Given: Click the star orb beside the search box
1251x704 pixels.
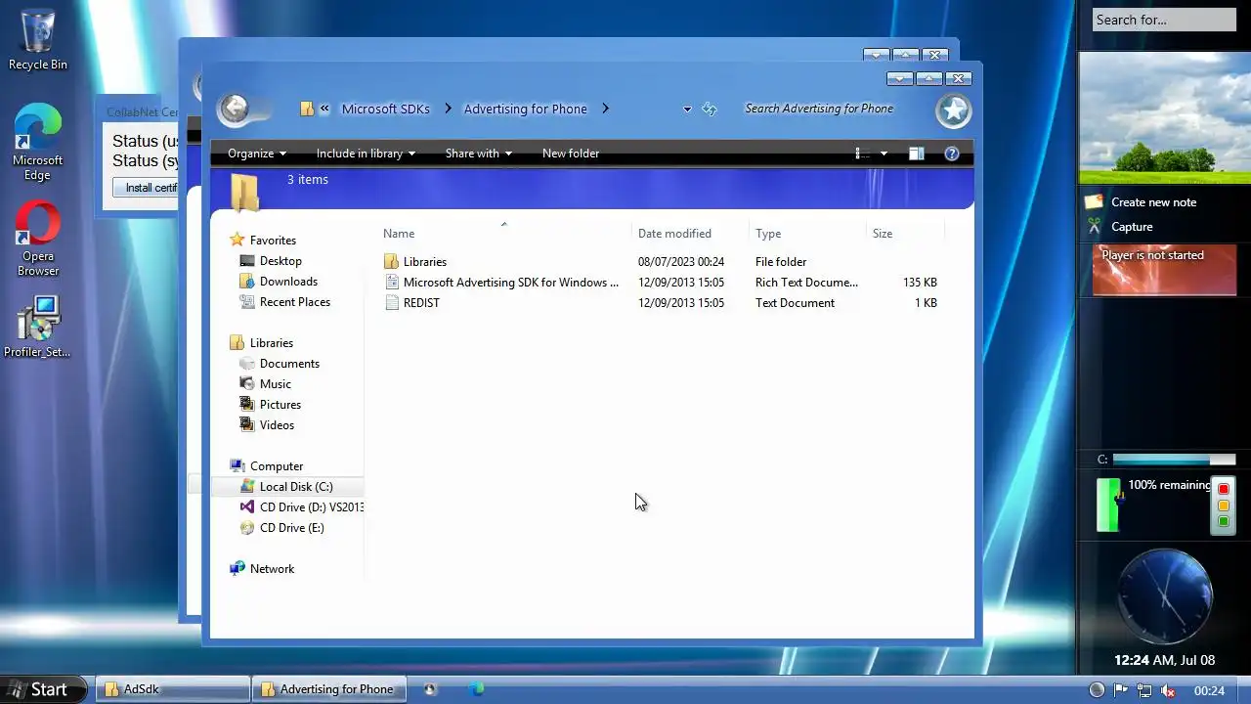Looking at the screenshot, I should [x=953, y=110].
